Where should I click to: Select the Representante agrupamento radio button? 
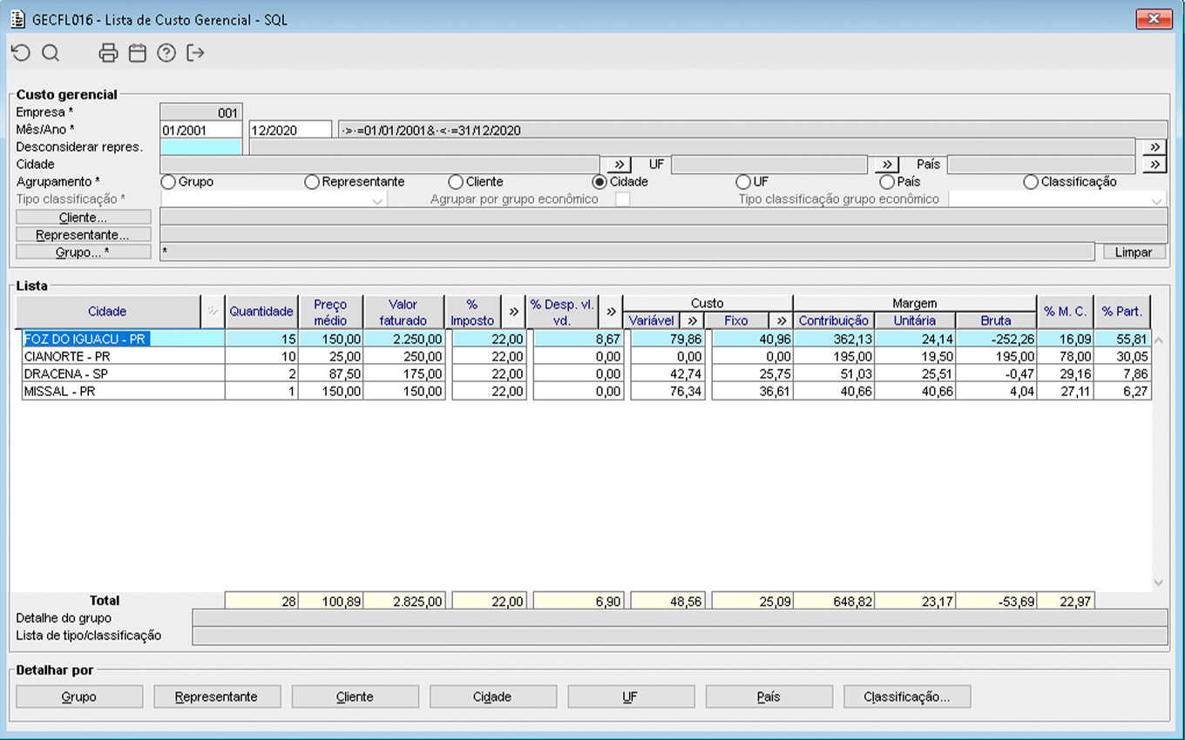[312, 182]
